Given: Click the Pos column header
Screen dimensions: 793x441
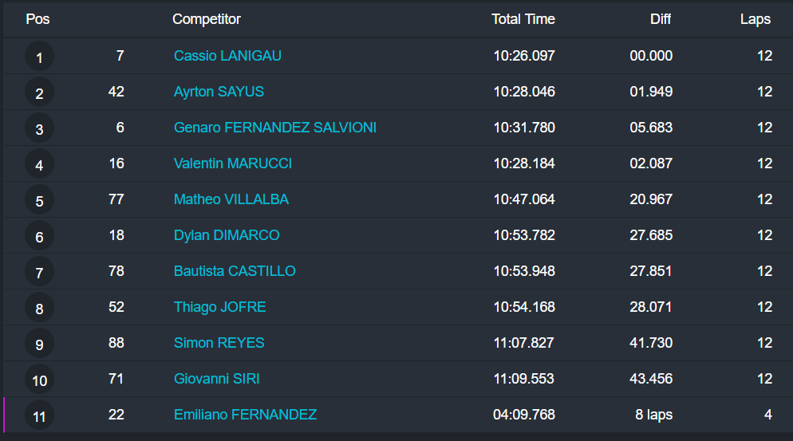Looking at the screenshot, I should pyautogui.click(x=37, y=19).
